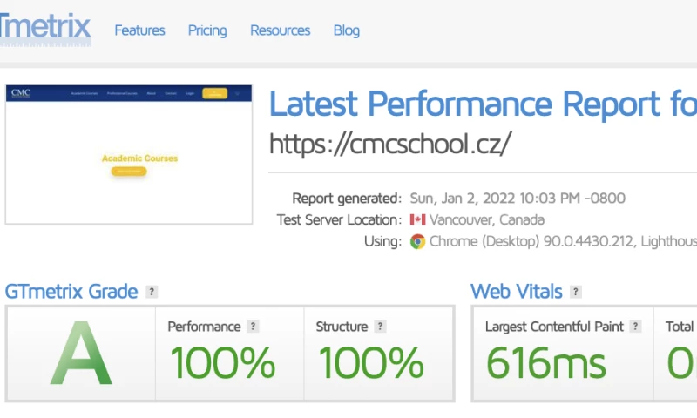Click help icon next to Performance

(x=254, y=327)
